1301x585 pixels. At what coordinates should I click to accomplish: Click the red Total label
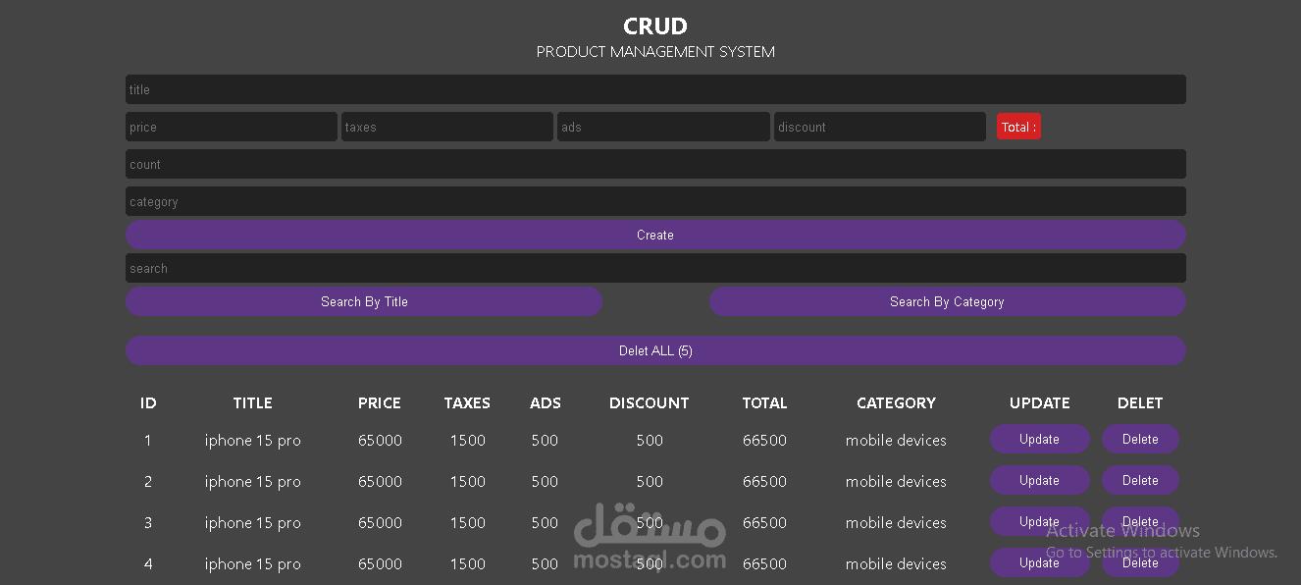coord(1018,127)
